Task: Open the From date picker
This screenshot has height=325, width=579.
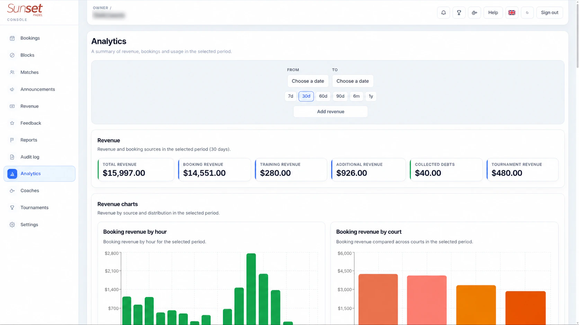Action: point(308,81)
